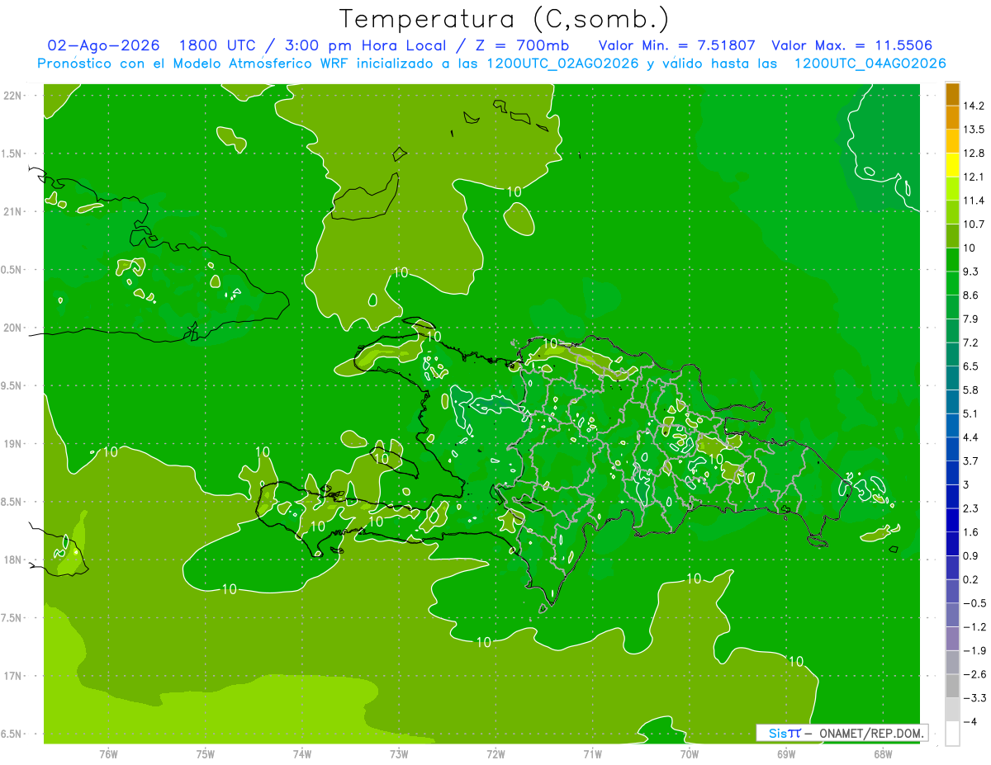991x765 pixels.
Task: Click the '12.1' colorbar value
Action: point(974,177)
